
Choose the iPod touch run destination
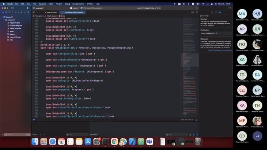coord(92,8)
